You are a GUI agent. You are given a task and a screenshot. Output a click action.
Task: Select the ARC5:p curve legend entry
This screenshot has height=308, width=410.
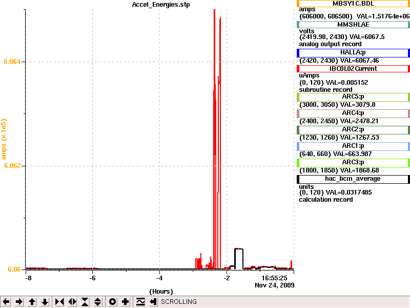pyautogui.click(x=353, y=97)
